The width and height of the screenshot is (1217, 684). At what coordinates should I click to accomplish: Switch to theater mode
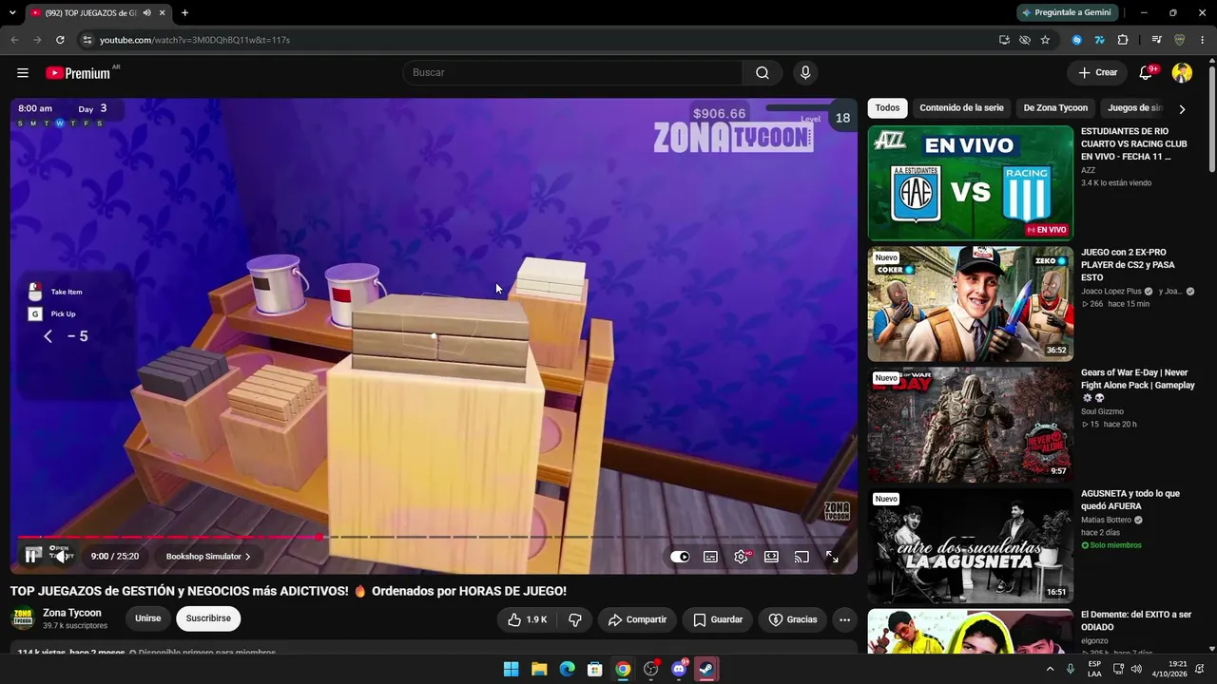771,557
